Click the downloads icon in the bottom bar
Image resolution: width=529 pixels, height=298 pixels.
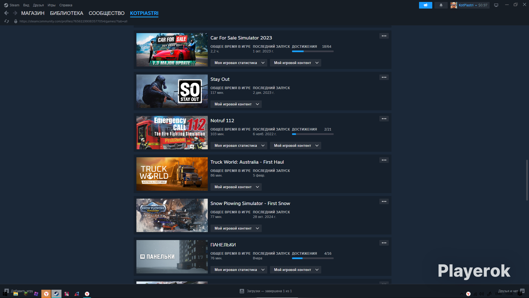pos(242,291)
